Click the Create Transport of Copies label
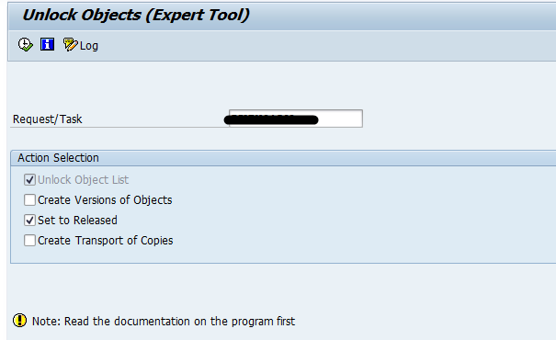The image size is (556, 340). 106,241
